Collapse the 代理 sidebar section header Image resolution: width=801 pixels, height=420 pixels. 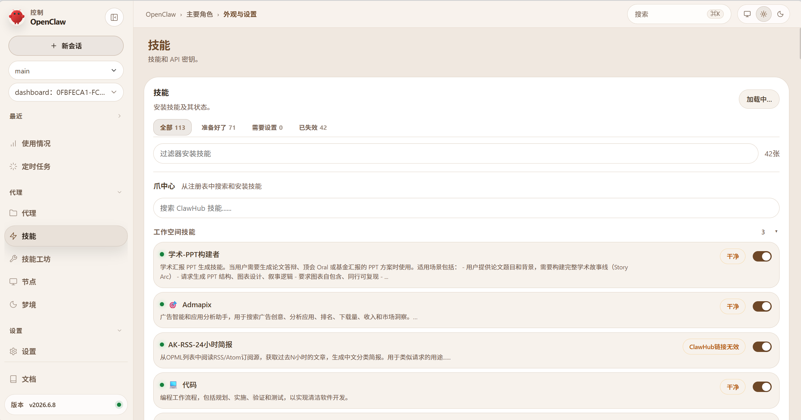click(66, 193)
